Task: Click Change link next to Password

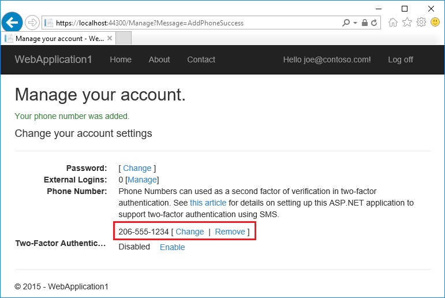Action: 137,168
